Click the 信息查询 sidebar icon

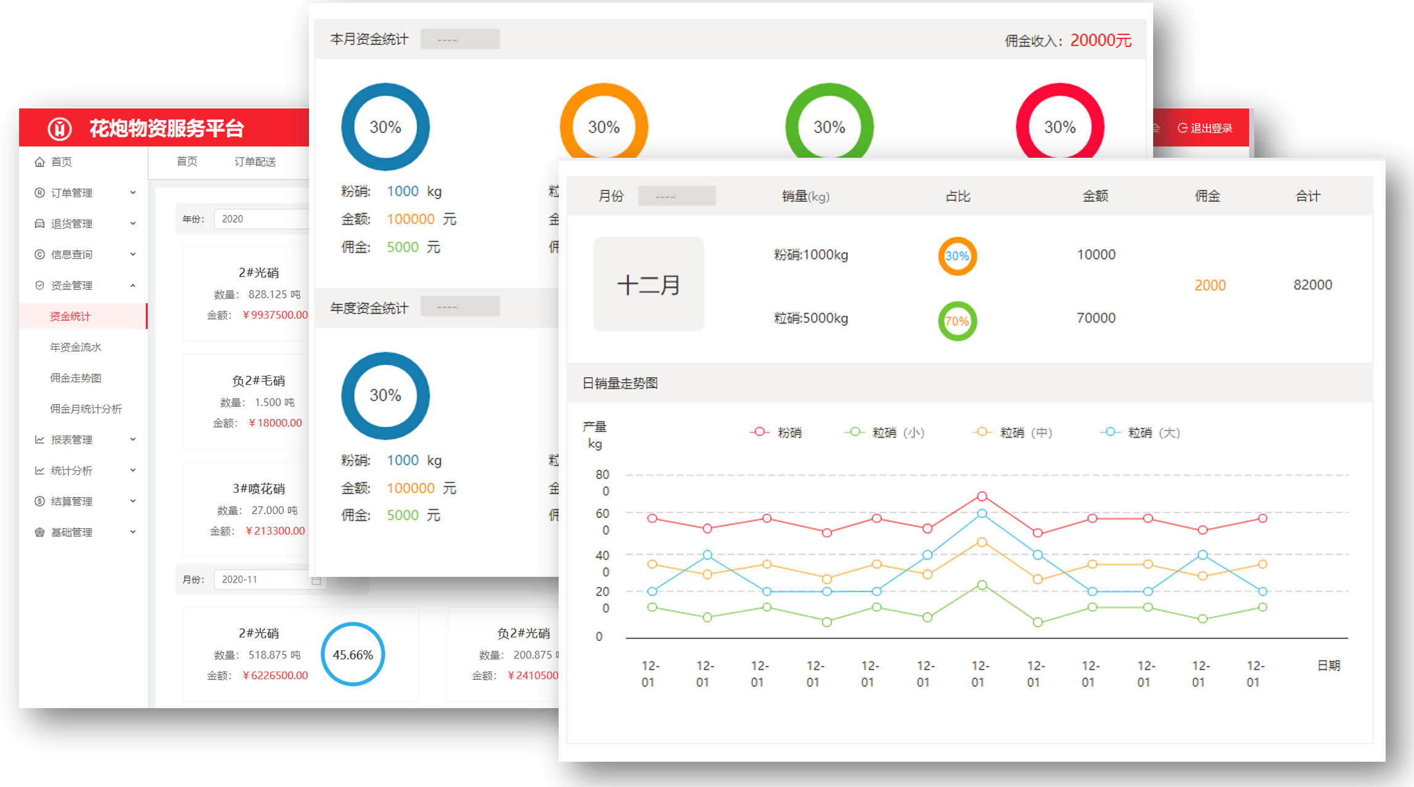[39, 255]
